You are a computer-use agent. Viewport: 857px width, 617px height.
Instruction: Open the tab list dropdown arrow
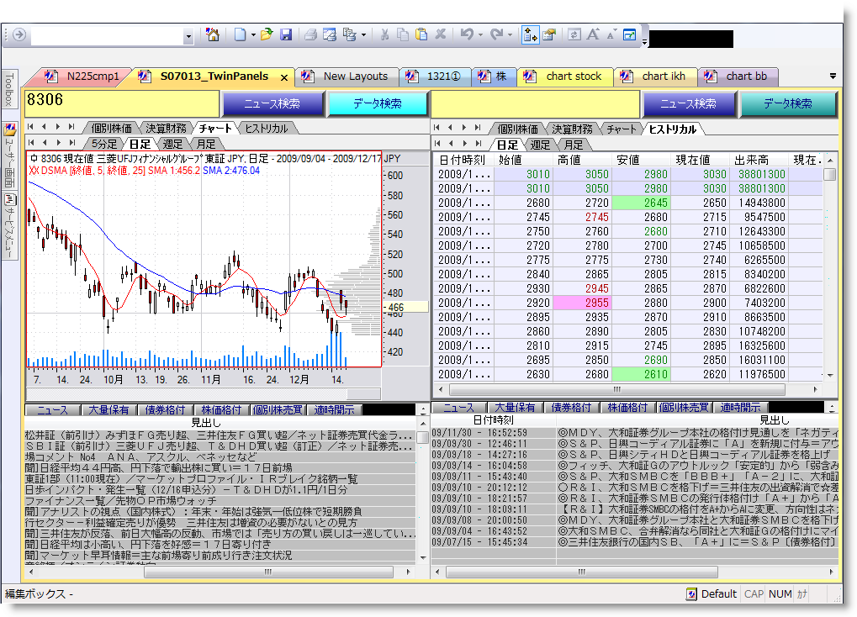point(833,76)
